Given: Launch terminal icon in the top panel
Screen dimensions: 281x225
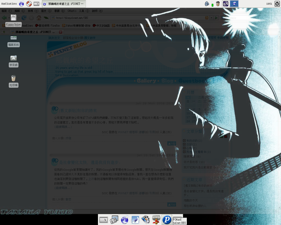Looking at the screenshot, I should [x=37, y=4].
